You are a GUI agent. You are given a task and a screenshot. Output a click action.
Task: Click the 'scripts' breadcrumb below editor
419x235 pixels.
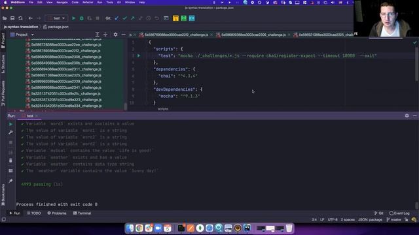[x=163, y=109]
